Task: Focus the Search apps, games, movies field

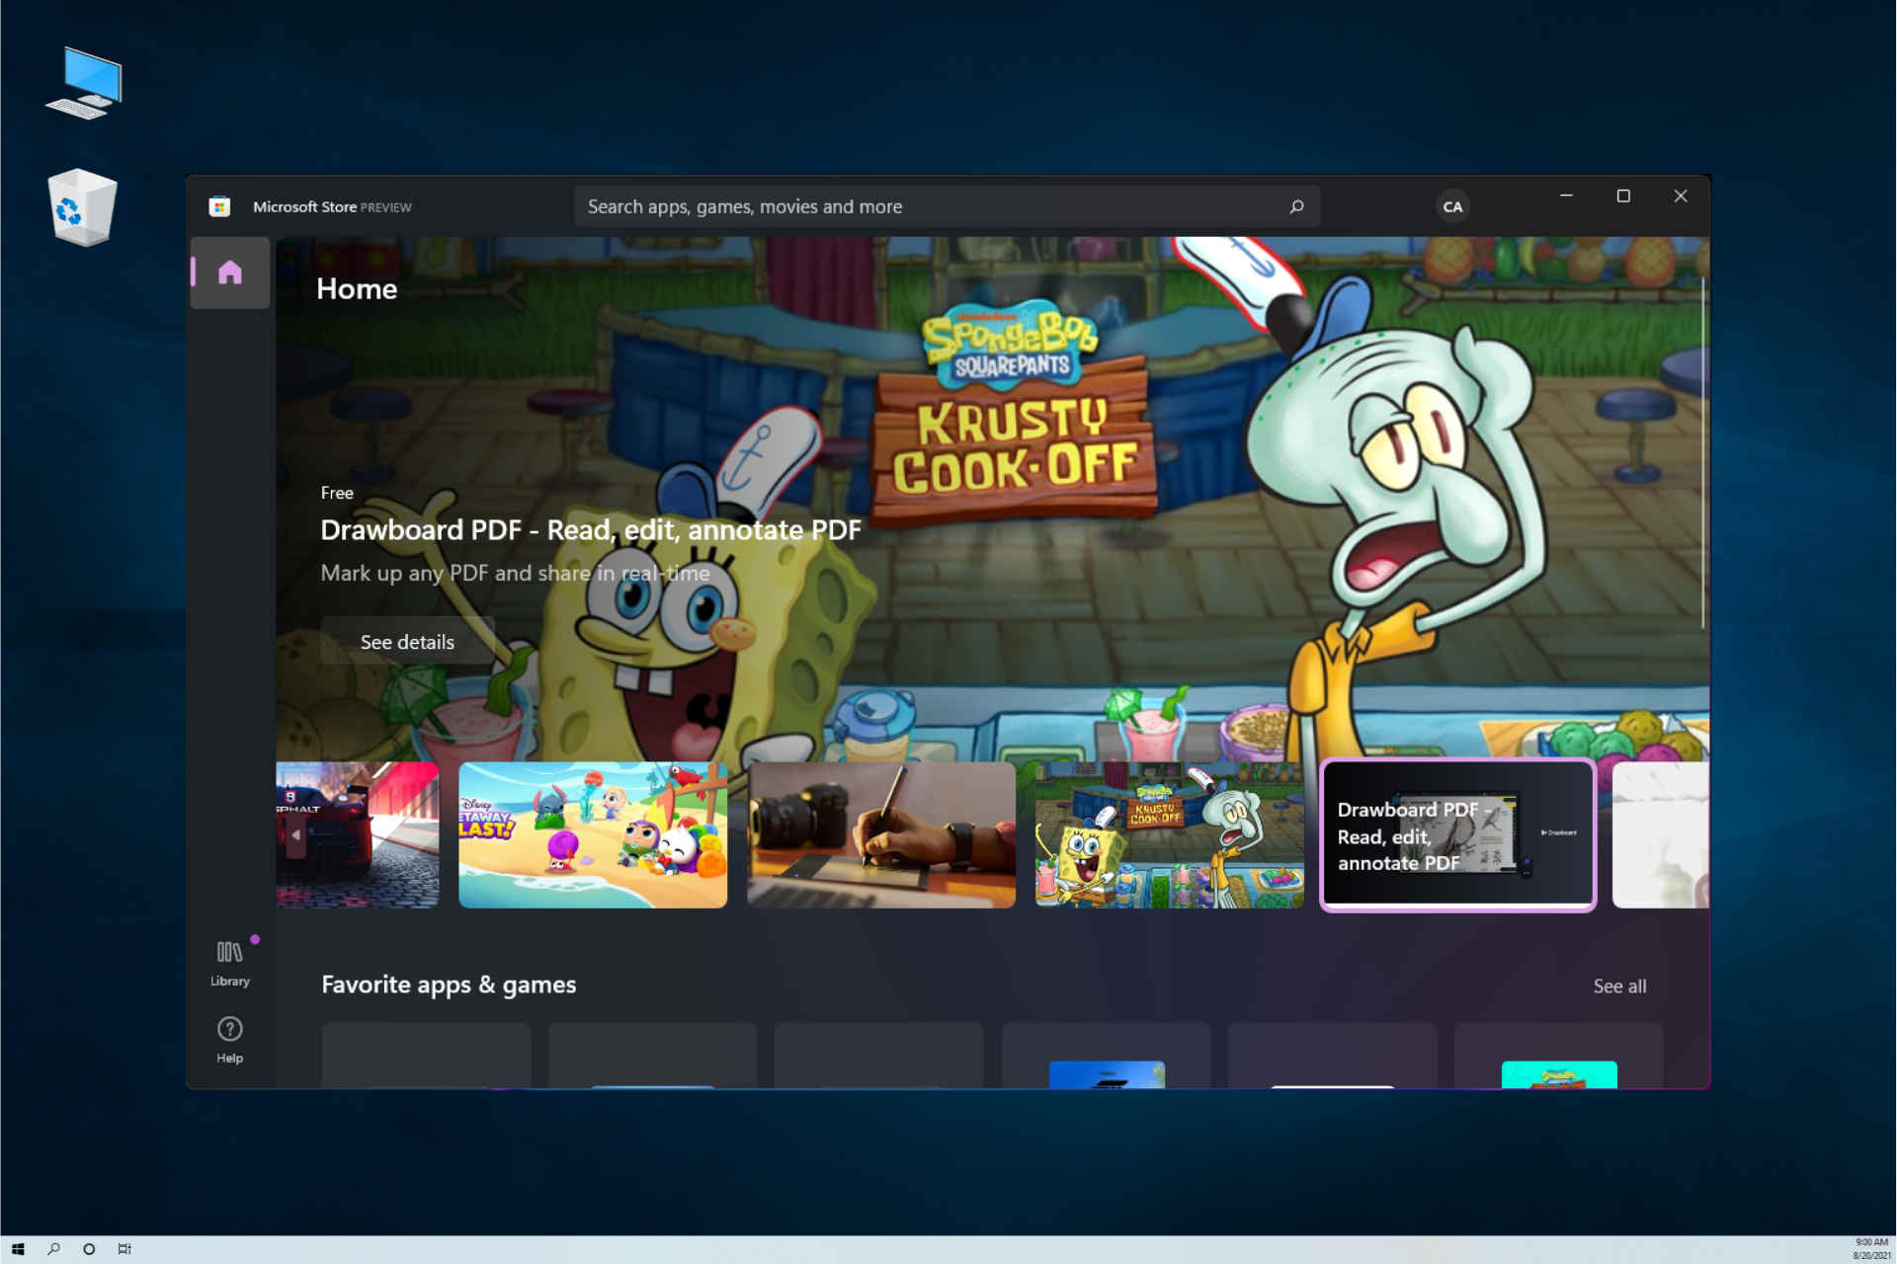Action: [x=947, y=206]
